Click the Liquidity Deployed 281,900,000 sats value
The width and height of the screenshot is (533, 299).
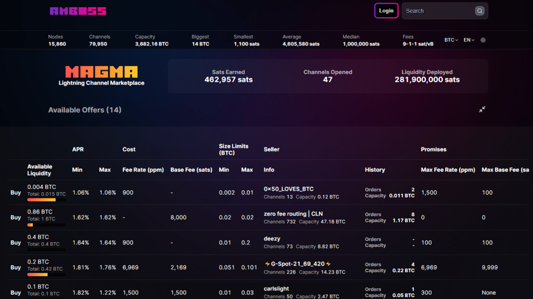point(427,80)
